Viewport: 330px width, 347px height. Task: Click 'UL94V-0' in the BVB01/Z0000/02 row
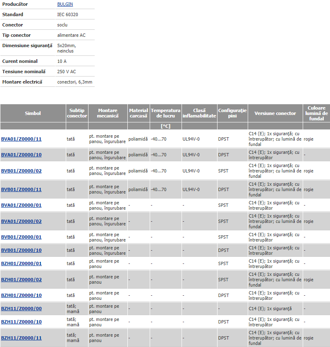point(191,171)
